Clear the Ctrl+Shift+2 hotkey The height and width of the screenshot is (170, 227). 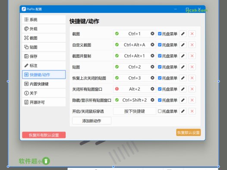(152, 100)
